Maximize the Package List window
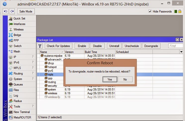Image resolution: width=185 pixels, height=121 pixels. pyautogui.click(x=177, y=39)
